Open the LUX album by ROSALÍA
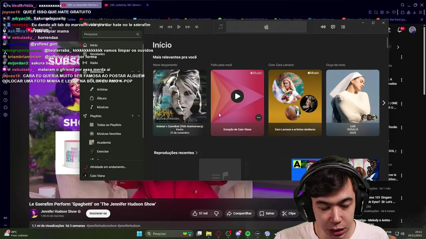426x239 pixels. pyautogui.click(x=352, y=103)
